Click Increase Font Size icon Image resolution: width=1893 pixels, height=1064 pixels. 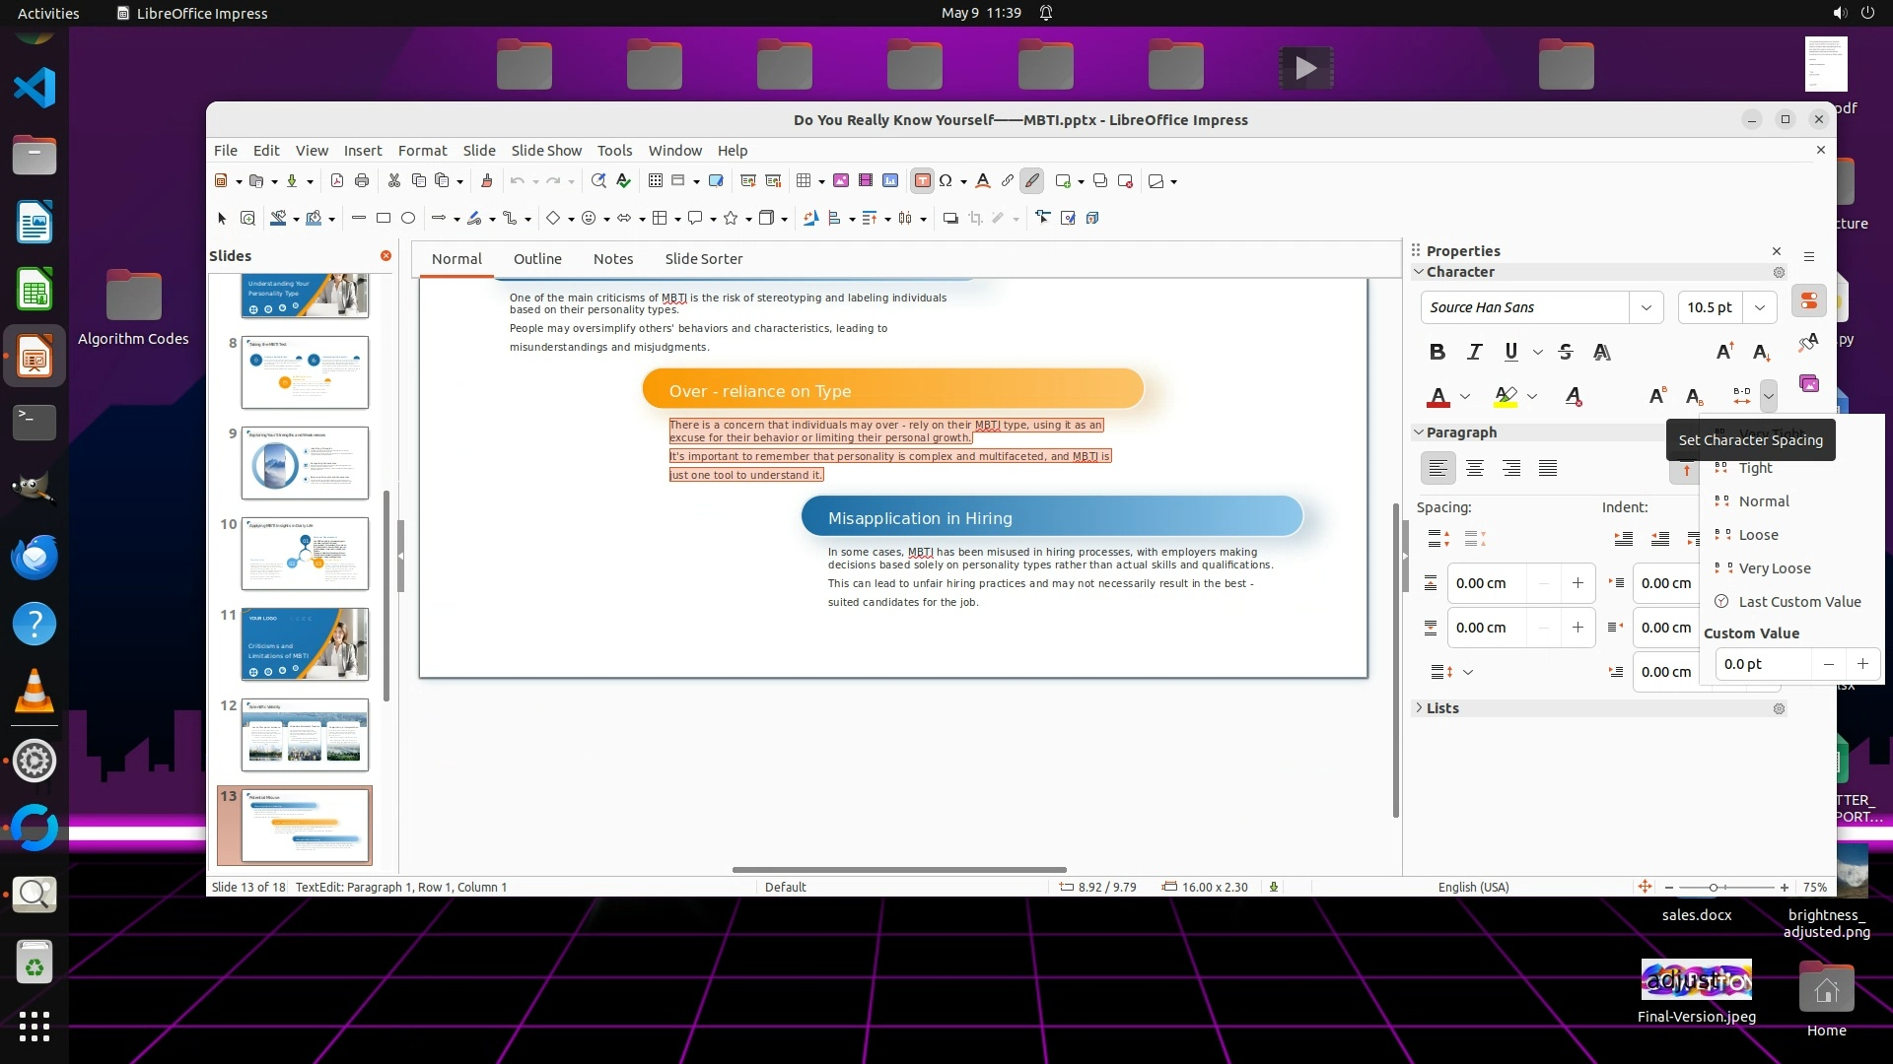coord(1724,352)
